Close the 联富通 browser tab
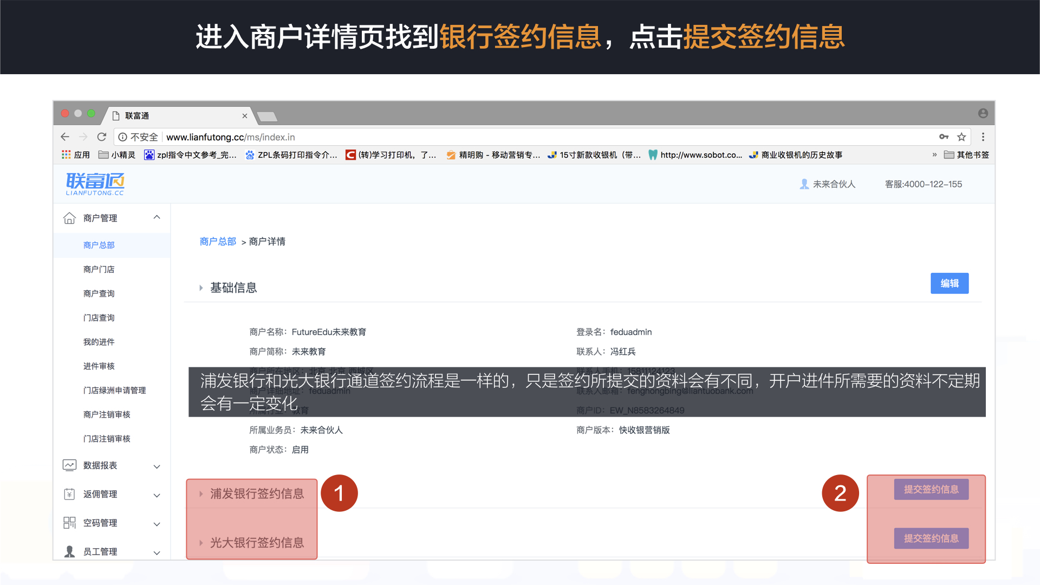Screen dimensions: 1040x585 [x=245, y=116]
